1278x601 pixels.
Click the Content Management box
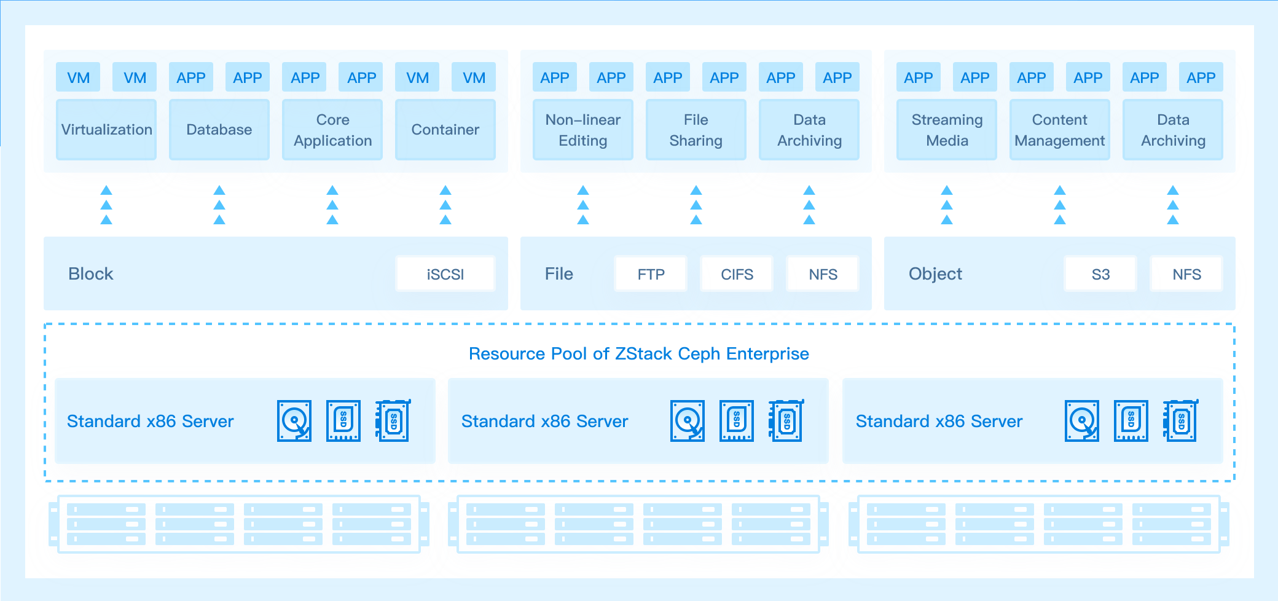pyautogui.click(x=1060, y=130)
